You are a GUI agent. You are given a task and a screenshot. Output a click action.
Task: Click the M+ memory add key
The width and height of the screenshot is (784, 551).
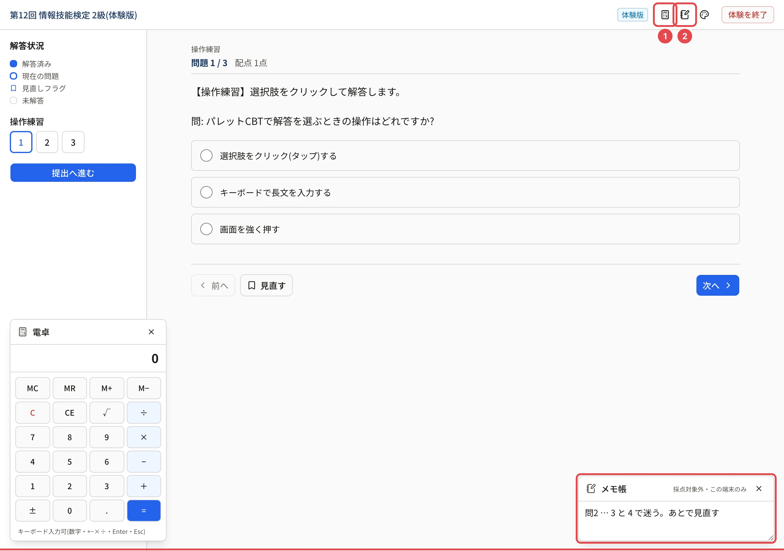[107, 388]
